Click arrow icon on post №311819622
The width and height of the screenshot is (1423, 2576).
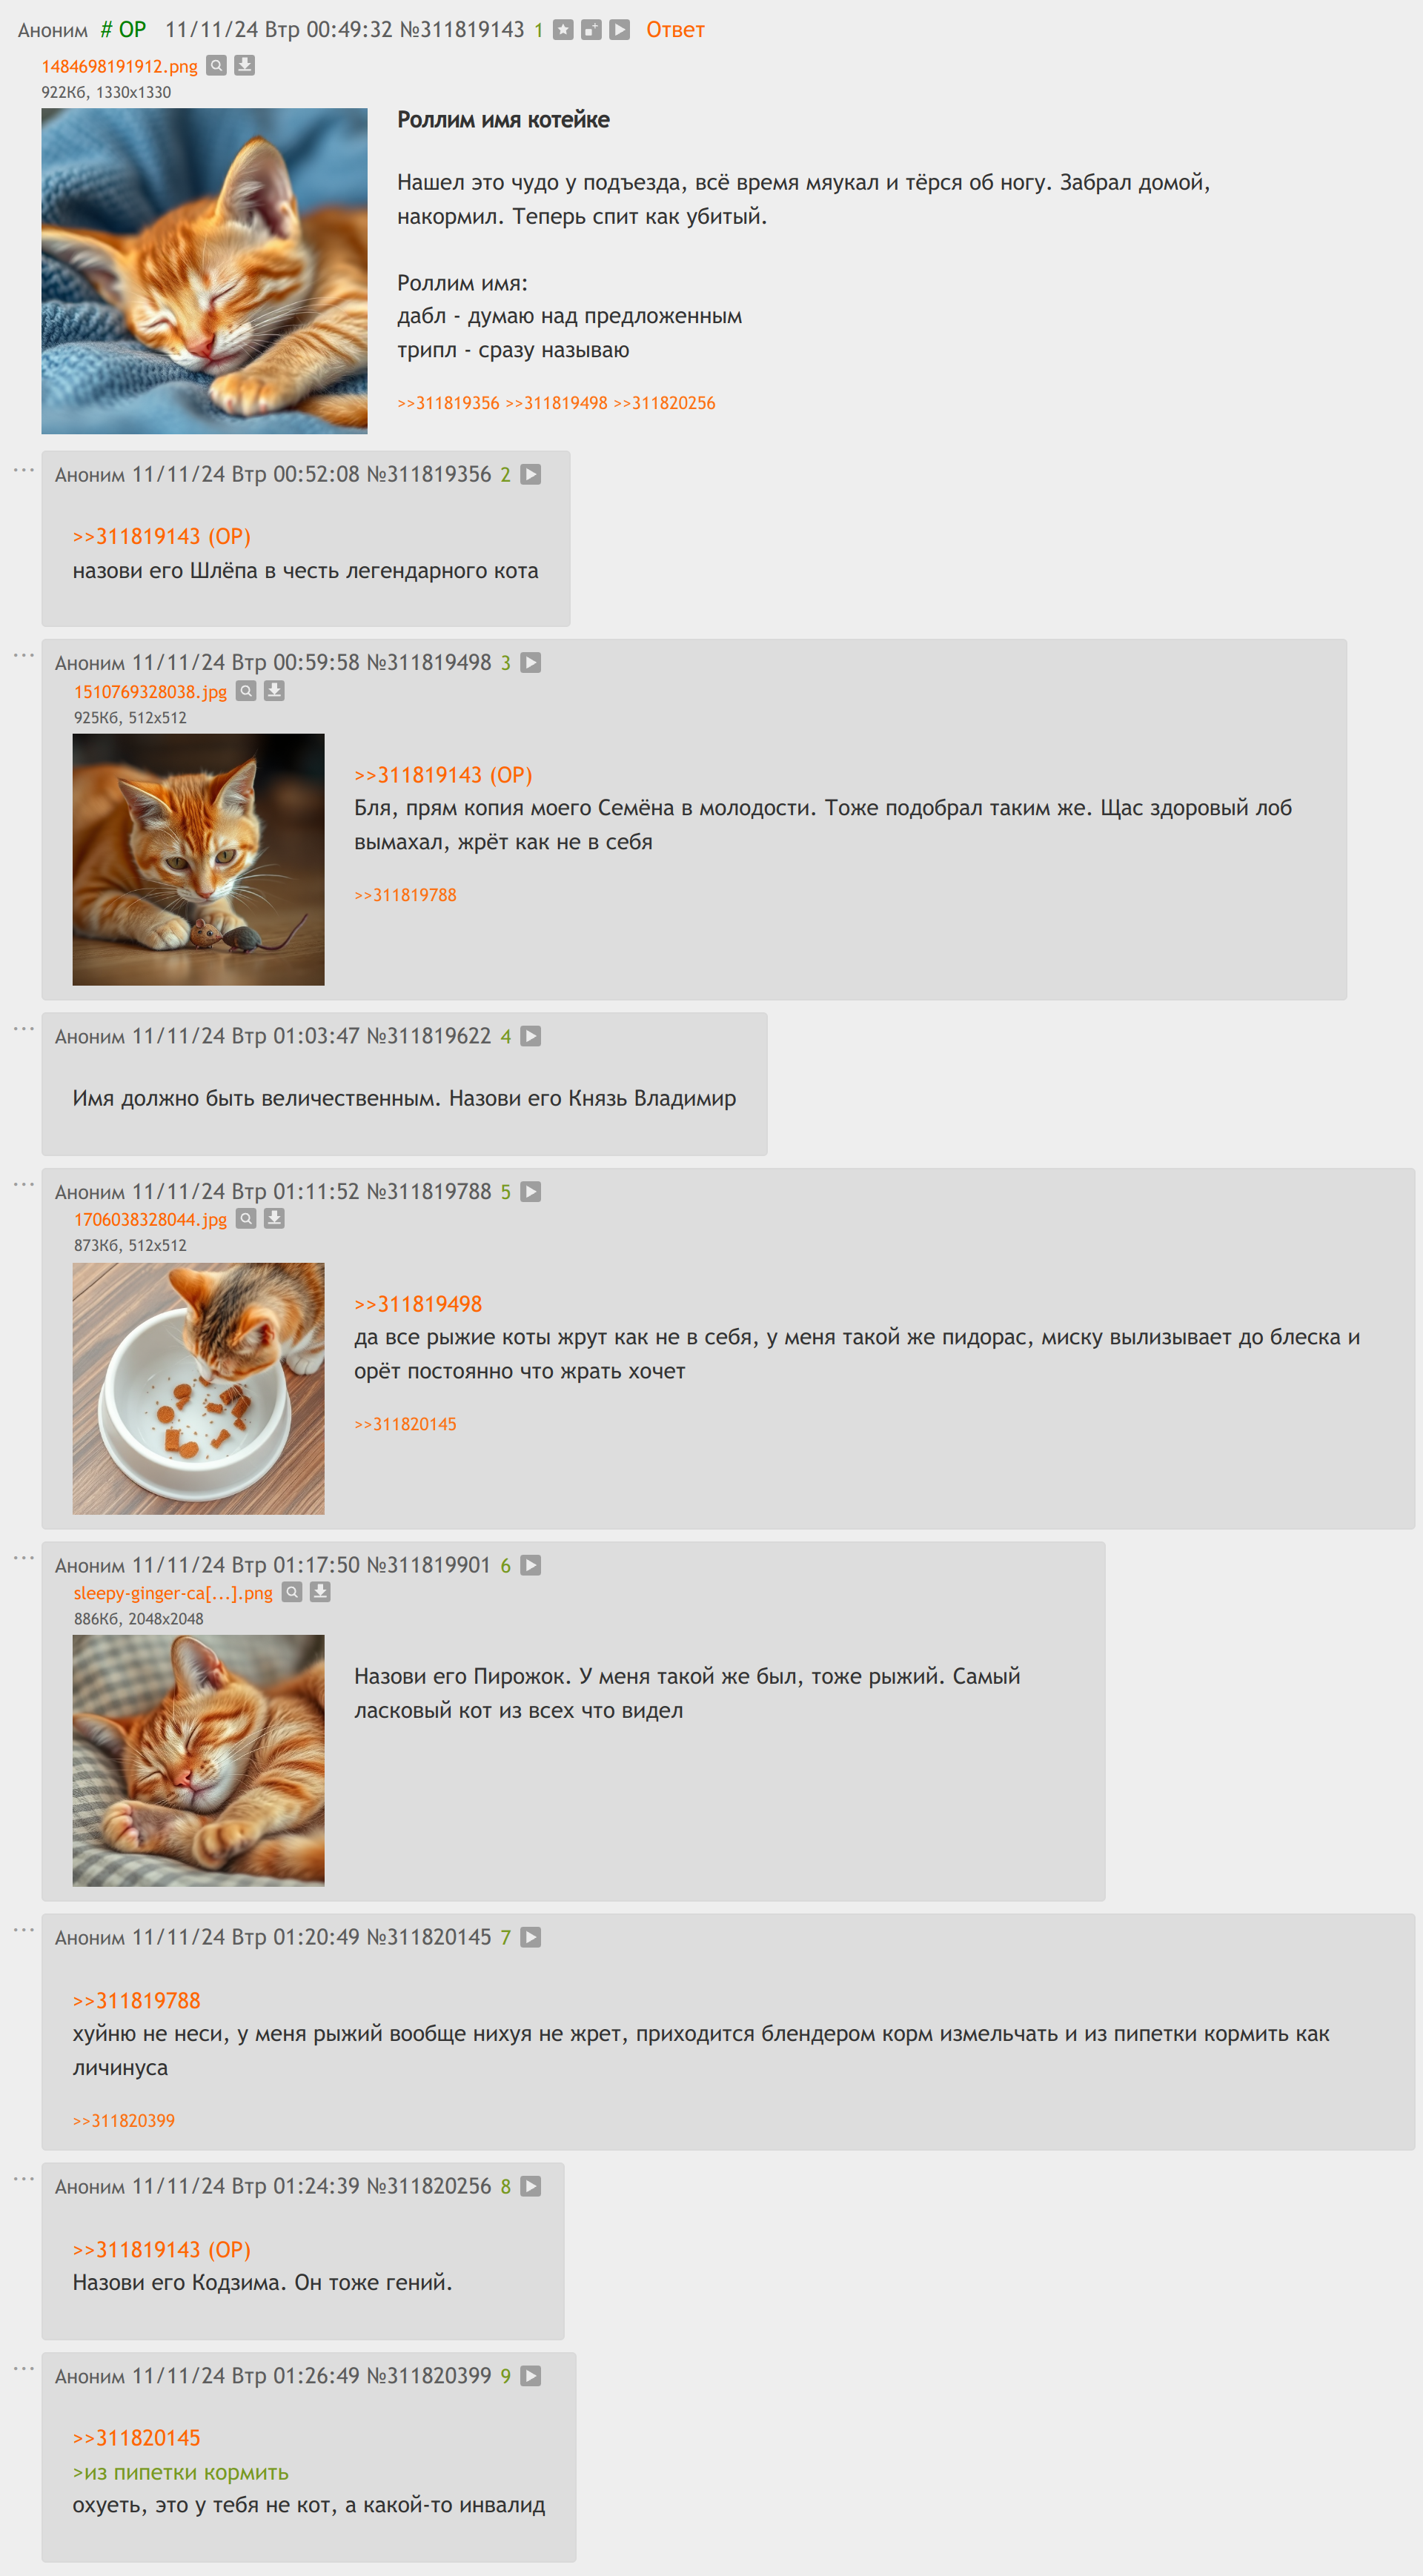[531, 1037]
